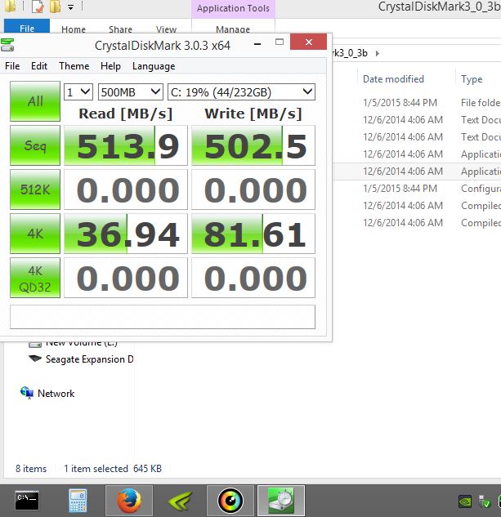Click the Seagate Expansion drive icon

tap(35, 359)
